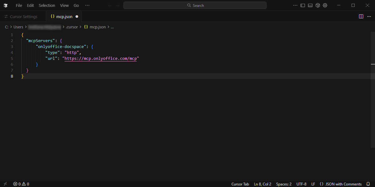Toggle the bottom panel icon

point(309,5)
